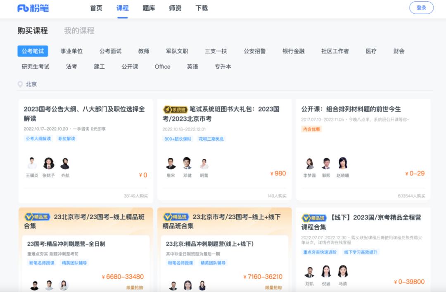Click the 花呗三期免息 tag

point(211,139)
